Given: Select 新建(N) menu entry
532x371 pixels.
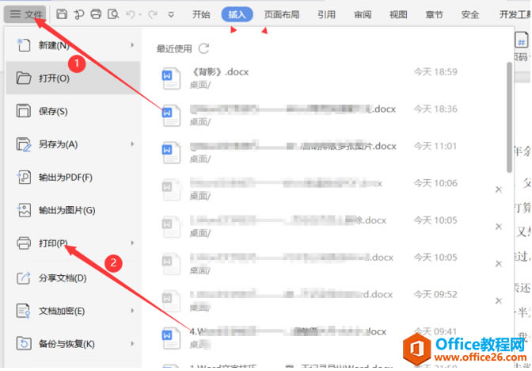Looking at the screenshot, I should [x=73, y=45].
